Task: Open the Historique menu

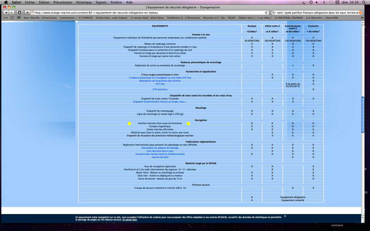Action: (83, 2)
